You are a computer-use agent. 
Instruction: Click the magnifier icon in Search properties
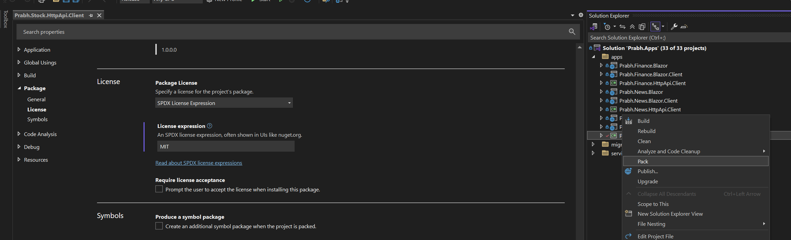point(572,32)
